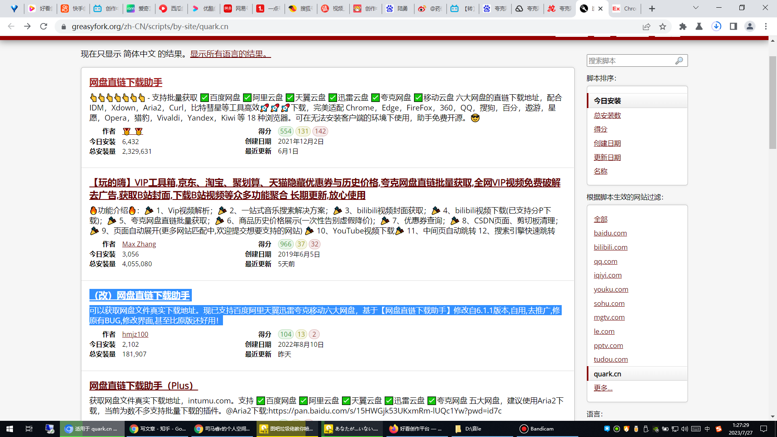Bookmark this page using the star icon
This screenshot has height=437, width=777.
pos(662,26)
